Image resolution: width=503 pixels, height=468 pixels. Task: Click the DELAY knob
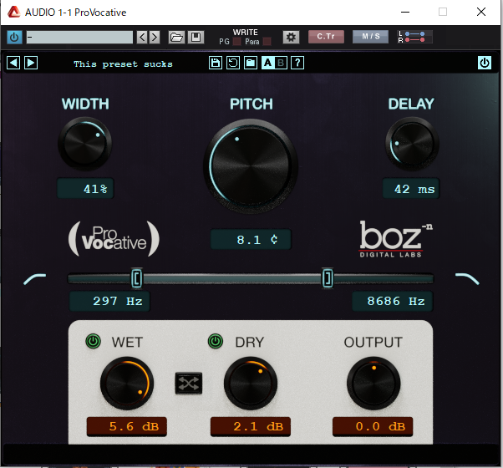tap(412, 144)
